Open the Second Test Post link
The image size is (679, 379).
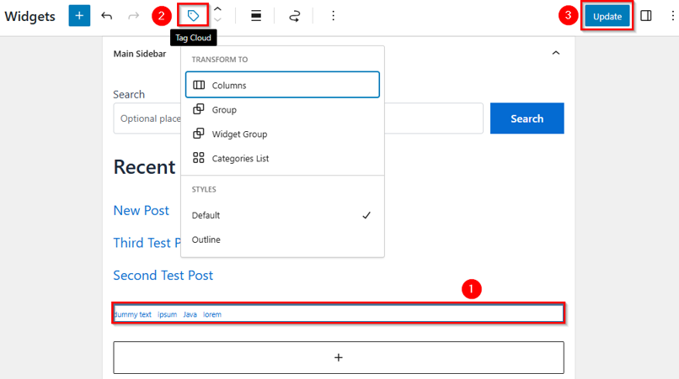[163, 276]
